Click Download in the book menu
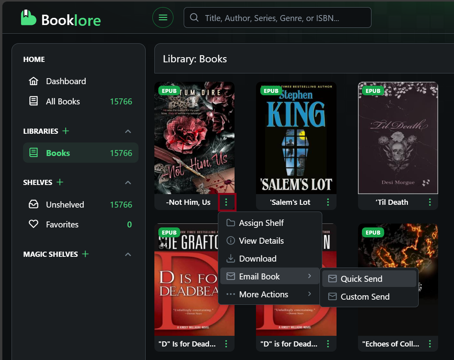The height and width of the screenshot is (360, 454). pos(258,259)
